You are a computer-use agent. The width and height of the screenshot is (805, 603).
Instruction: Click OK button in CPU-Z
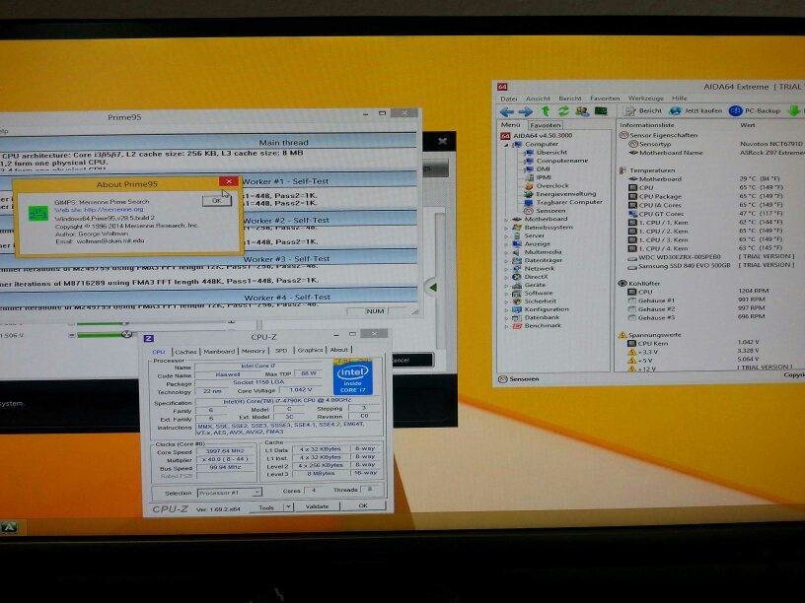pos(362,506)
